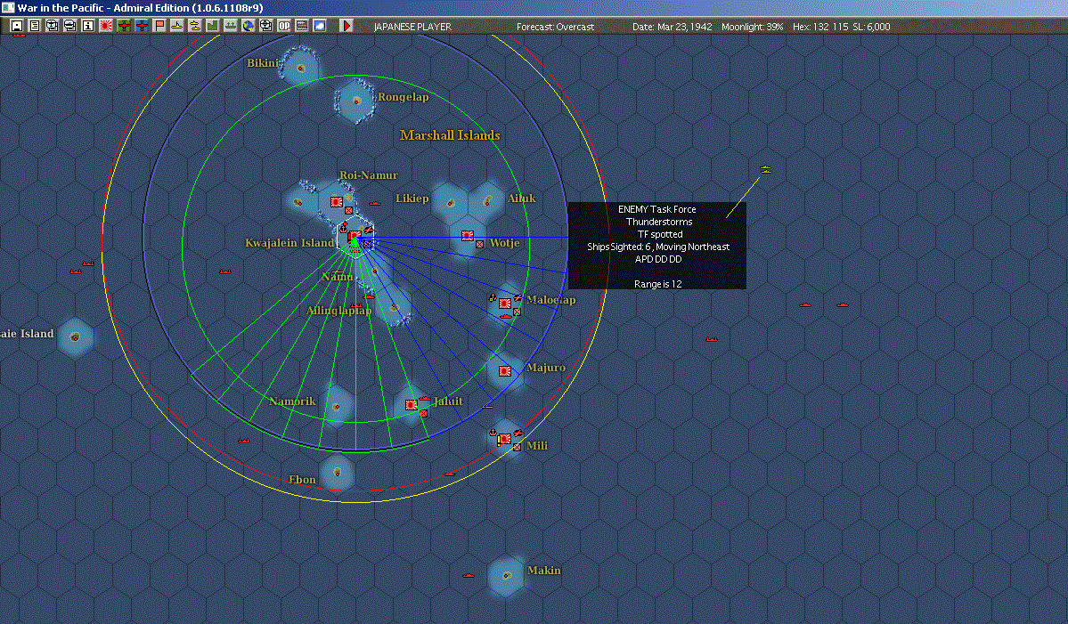
Task: Click the 'Namu' map label
Action: point(338,276)
